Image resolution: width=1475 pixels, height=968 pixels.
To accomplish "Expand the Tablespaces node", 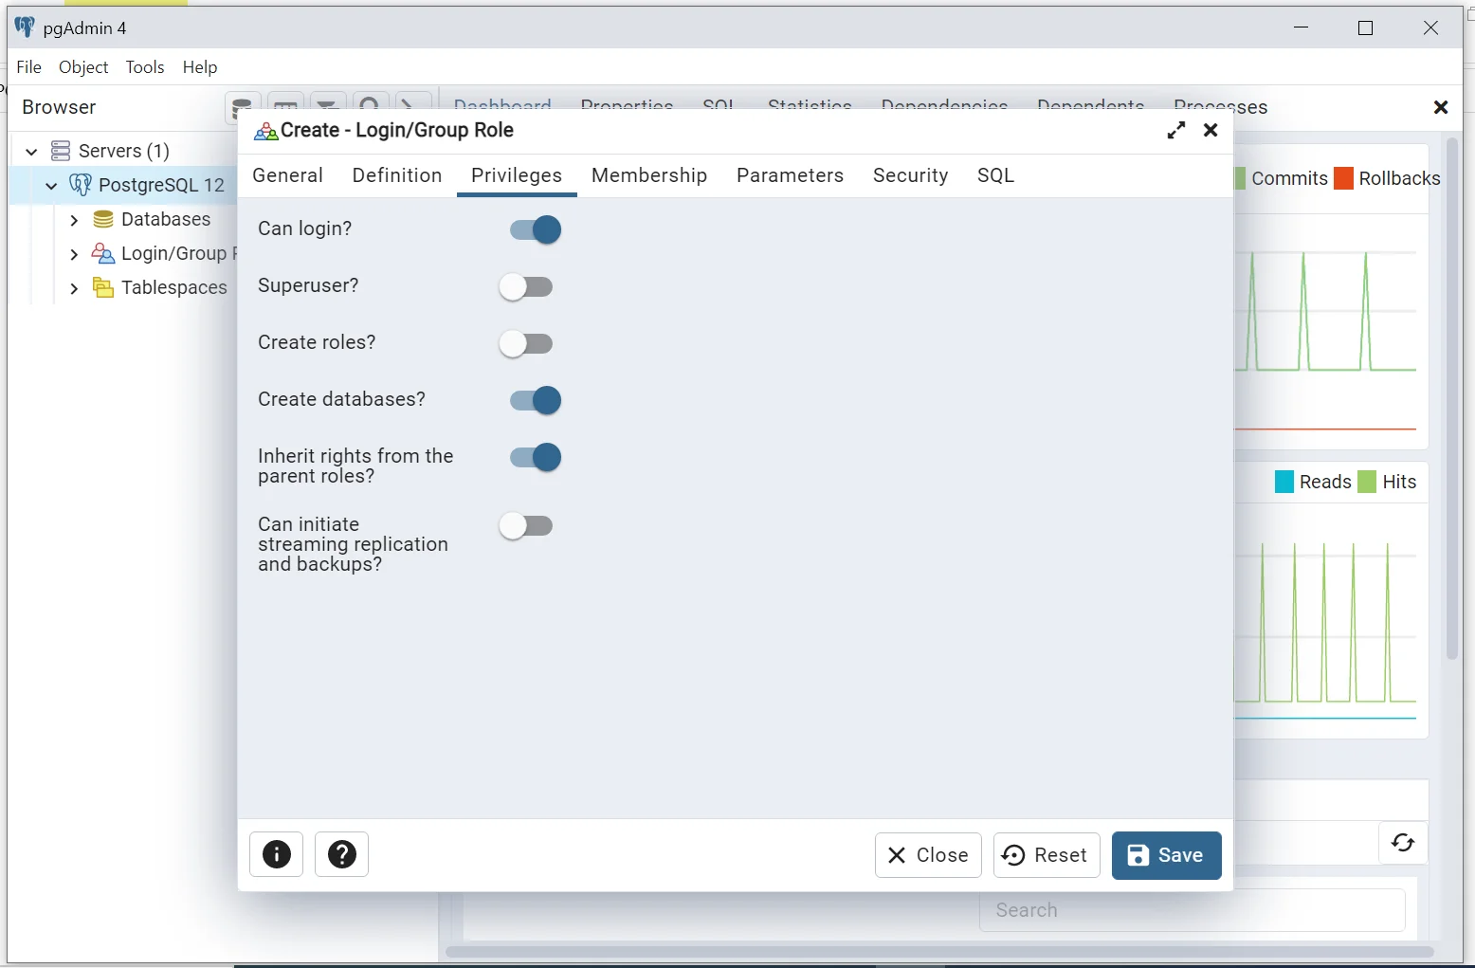I will (x=74, y=288).
